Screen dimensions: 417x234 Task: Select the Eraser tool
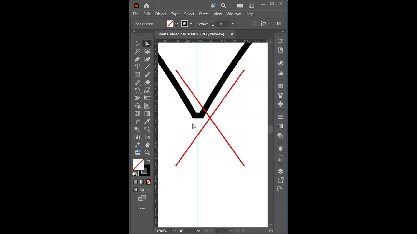147,83
